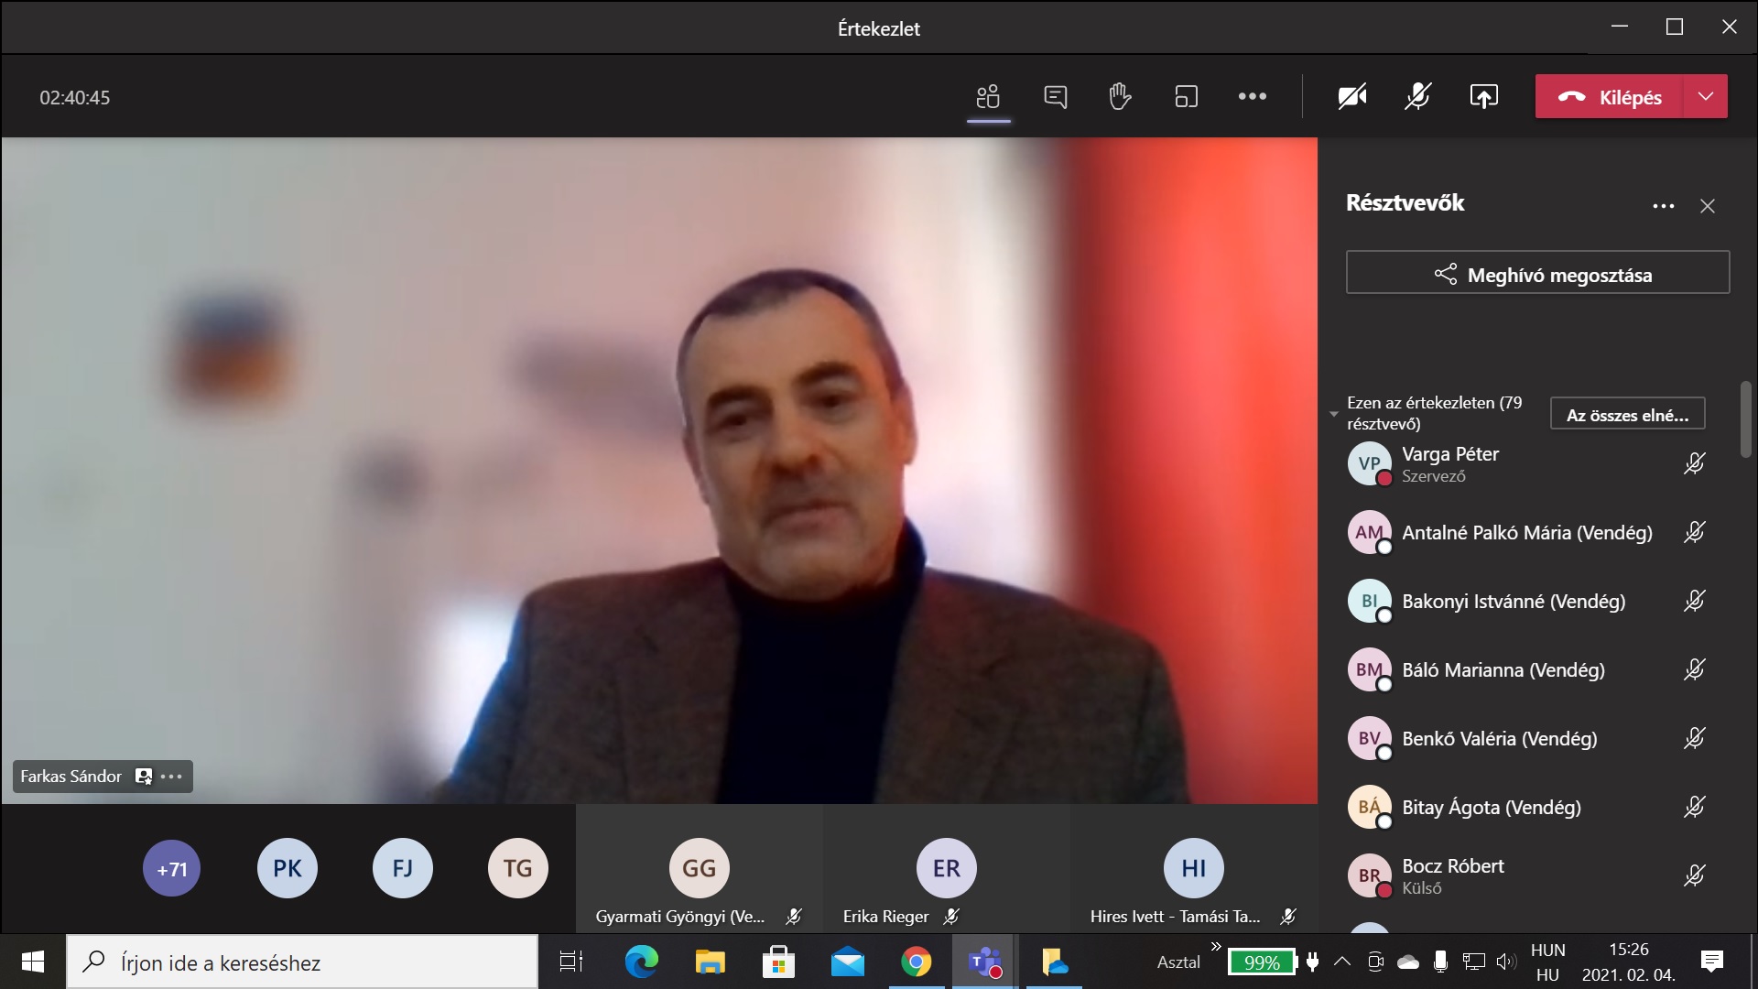The height and width of the screenshot is (989, 1758).
Task: Toggle the camera on
Action: point(1351,97)
